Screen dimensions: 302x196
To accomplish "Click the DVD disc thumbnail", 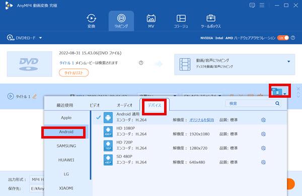I will (x=30, y=64).
